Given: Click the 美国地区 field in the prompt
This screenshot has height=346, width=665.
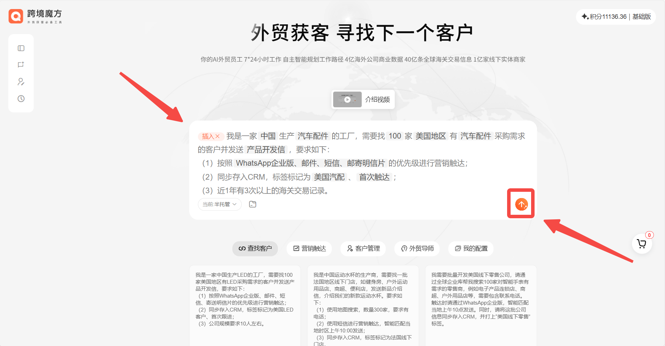Looking at the screenshot, I should (431, 136).
